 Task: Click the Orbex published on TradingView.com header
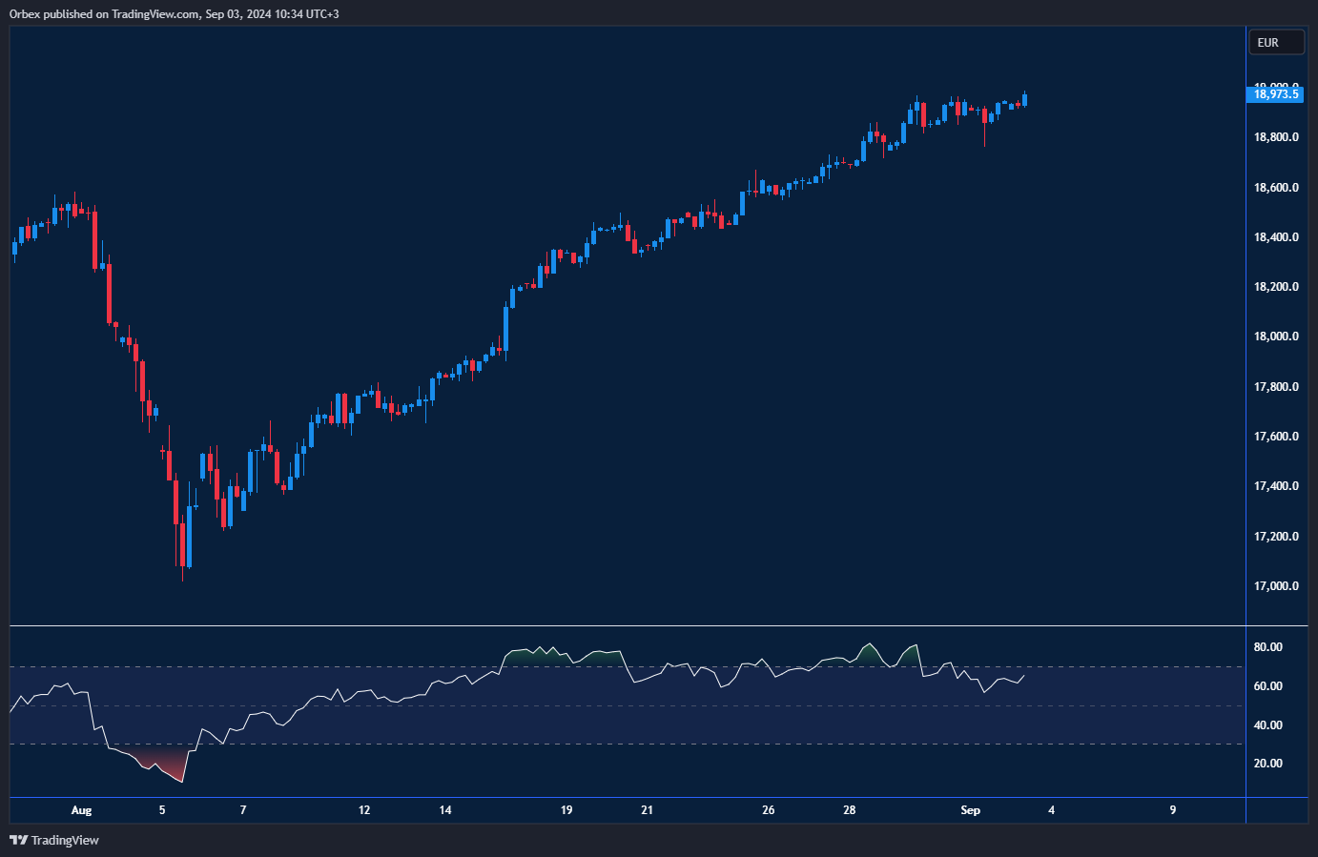174,13
